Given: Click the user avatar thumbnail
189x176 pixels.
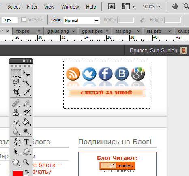Looking at the screenshot, I should (x=183, y=50).
